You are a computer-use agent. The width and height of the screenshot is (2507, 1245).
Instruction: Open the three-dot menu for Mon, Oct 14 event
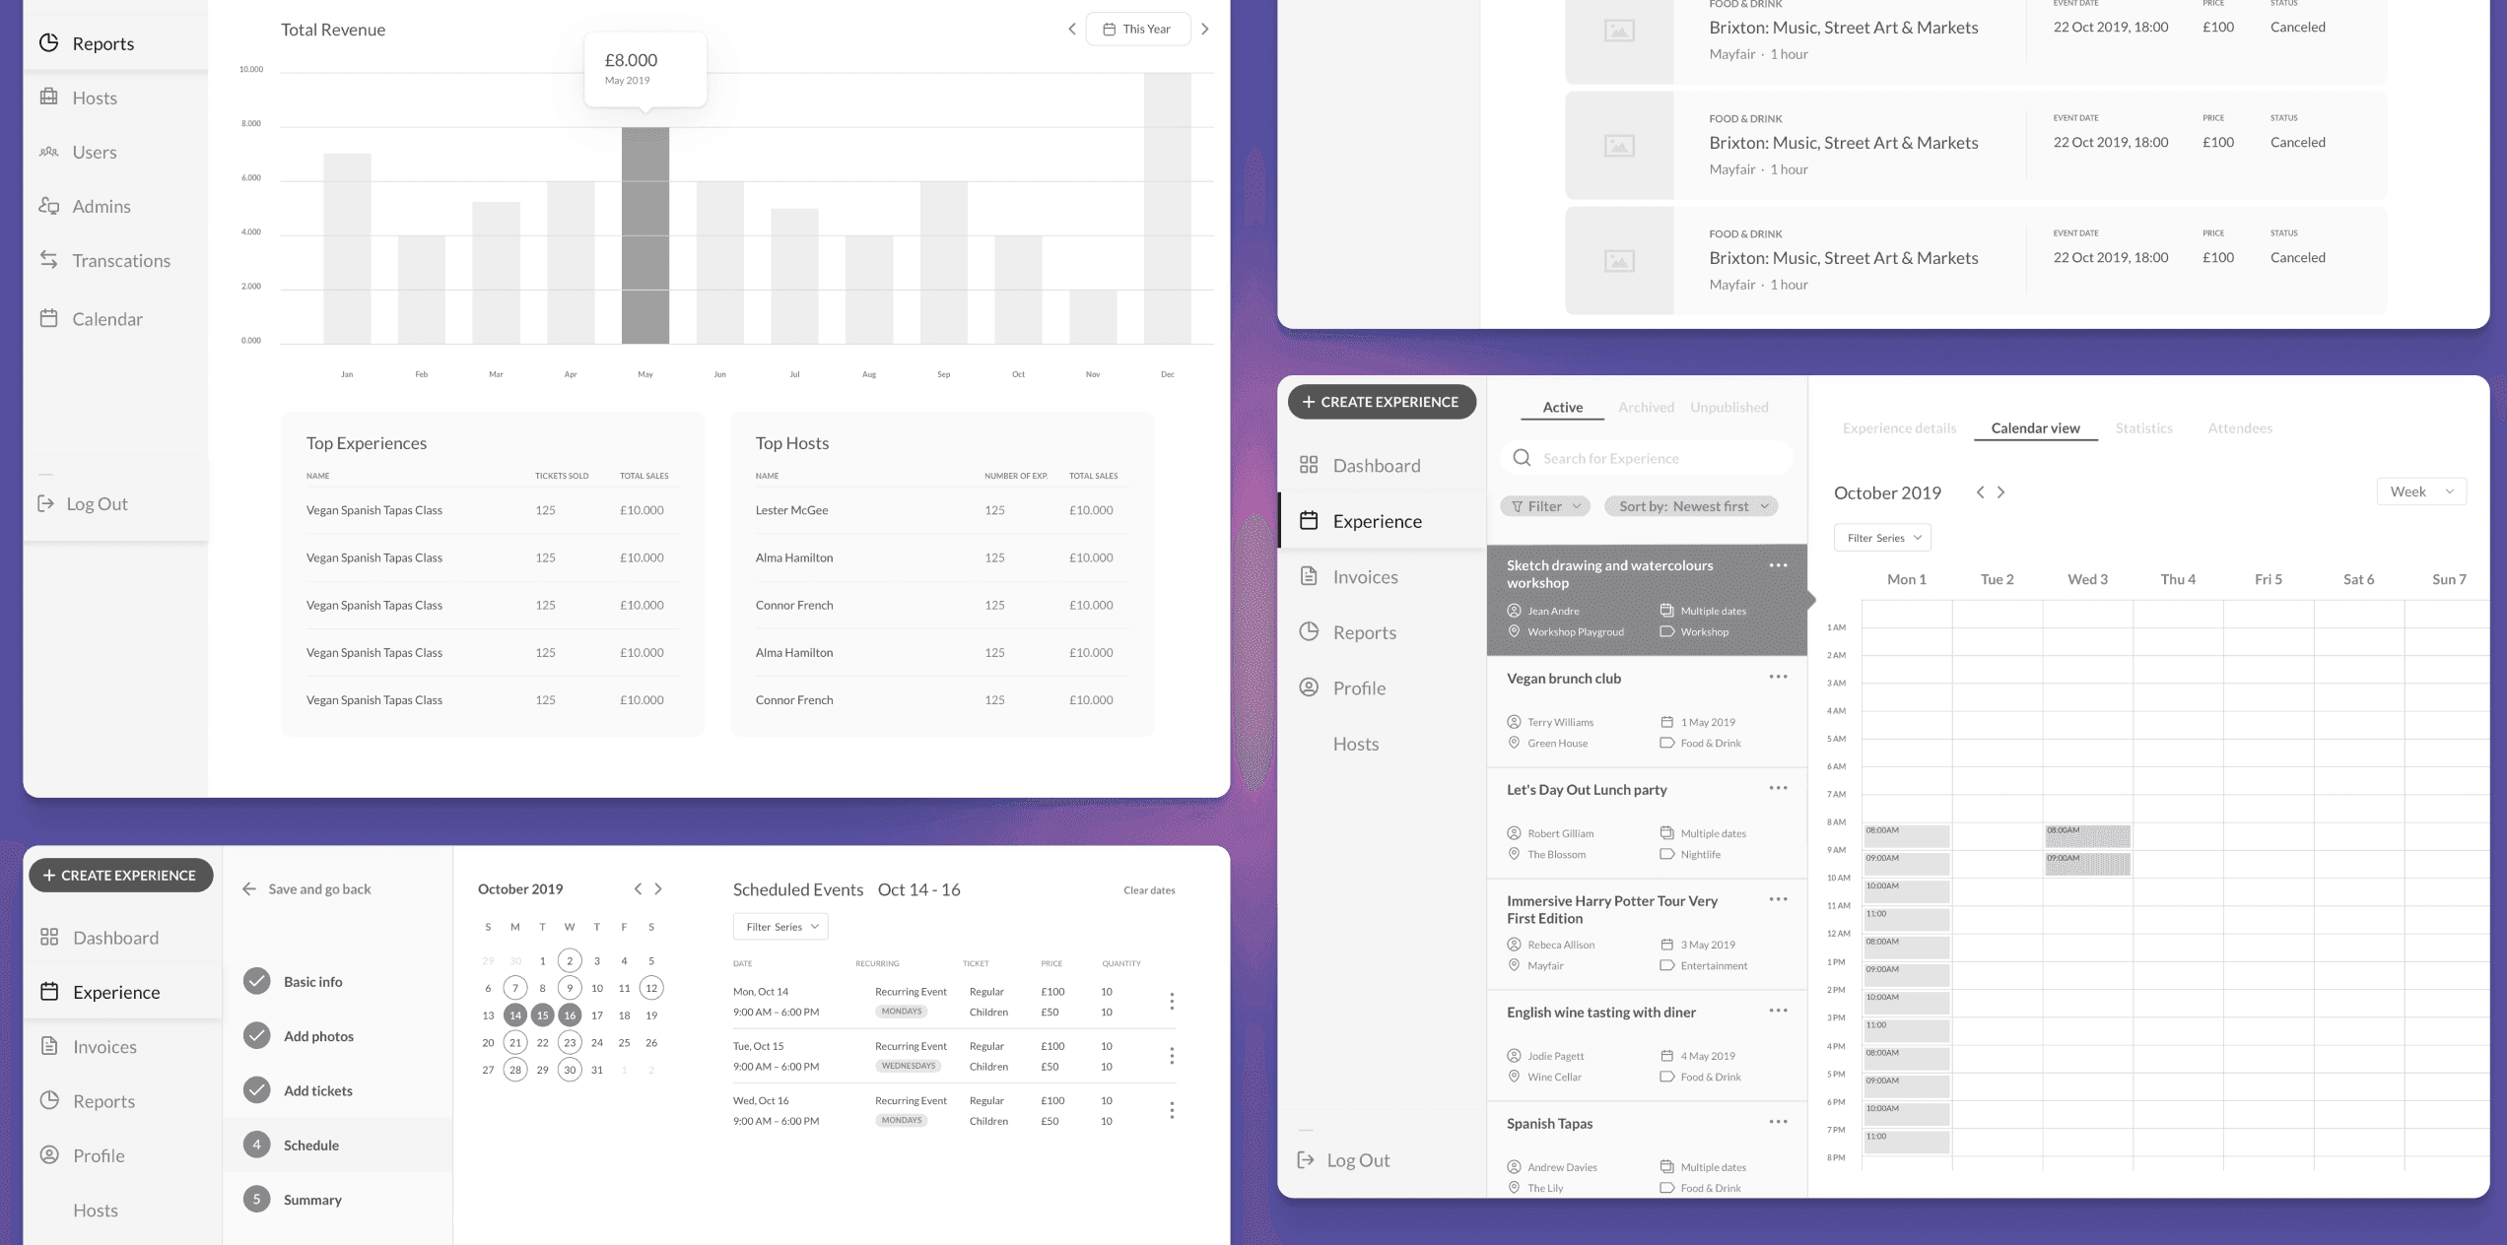pos(1172,1002)
